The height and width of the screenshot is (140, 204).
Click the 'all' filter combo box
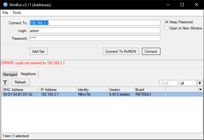[x=188, y=83]
